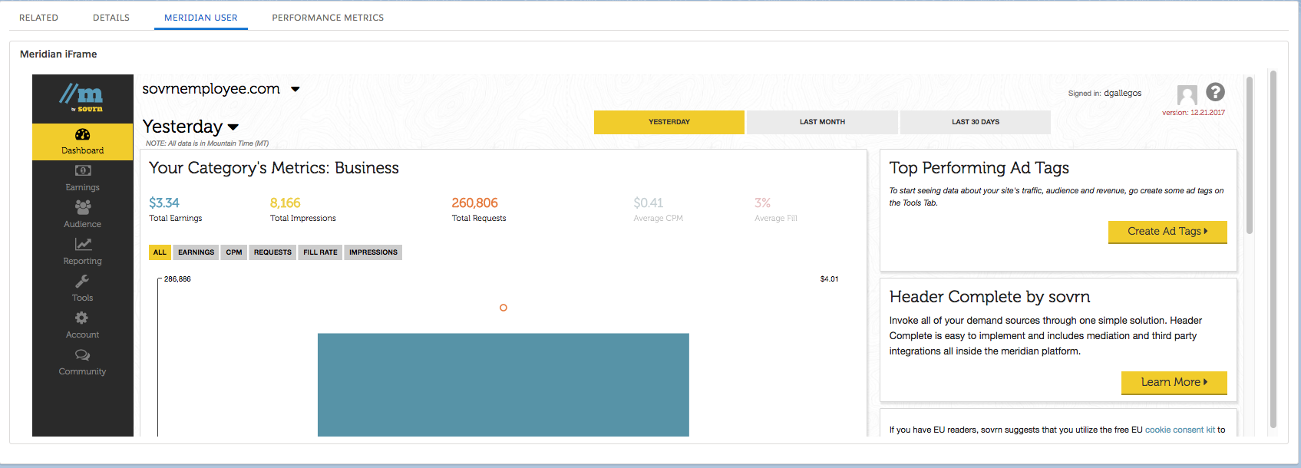Screen dimensions: 1301x468
Task: Click the Meridian iFrame section title
Action: pos(58,54)
